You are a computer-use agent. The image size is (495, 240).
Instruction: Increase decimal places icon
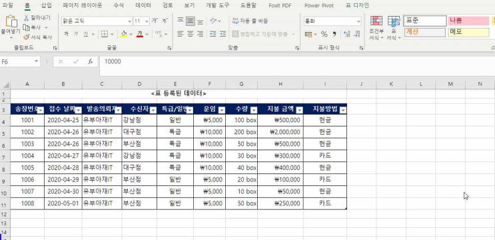(x=346, y=34)
